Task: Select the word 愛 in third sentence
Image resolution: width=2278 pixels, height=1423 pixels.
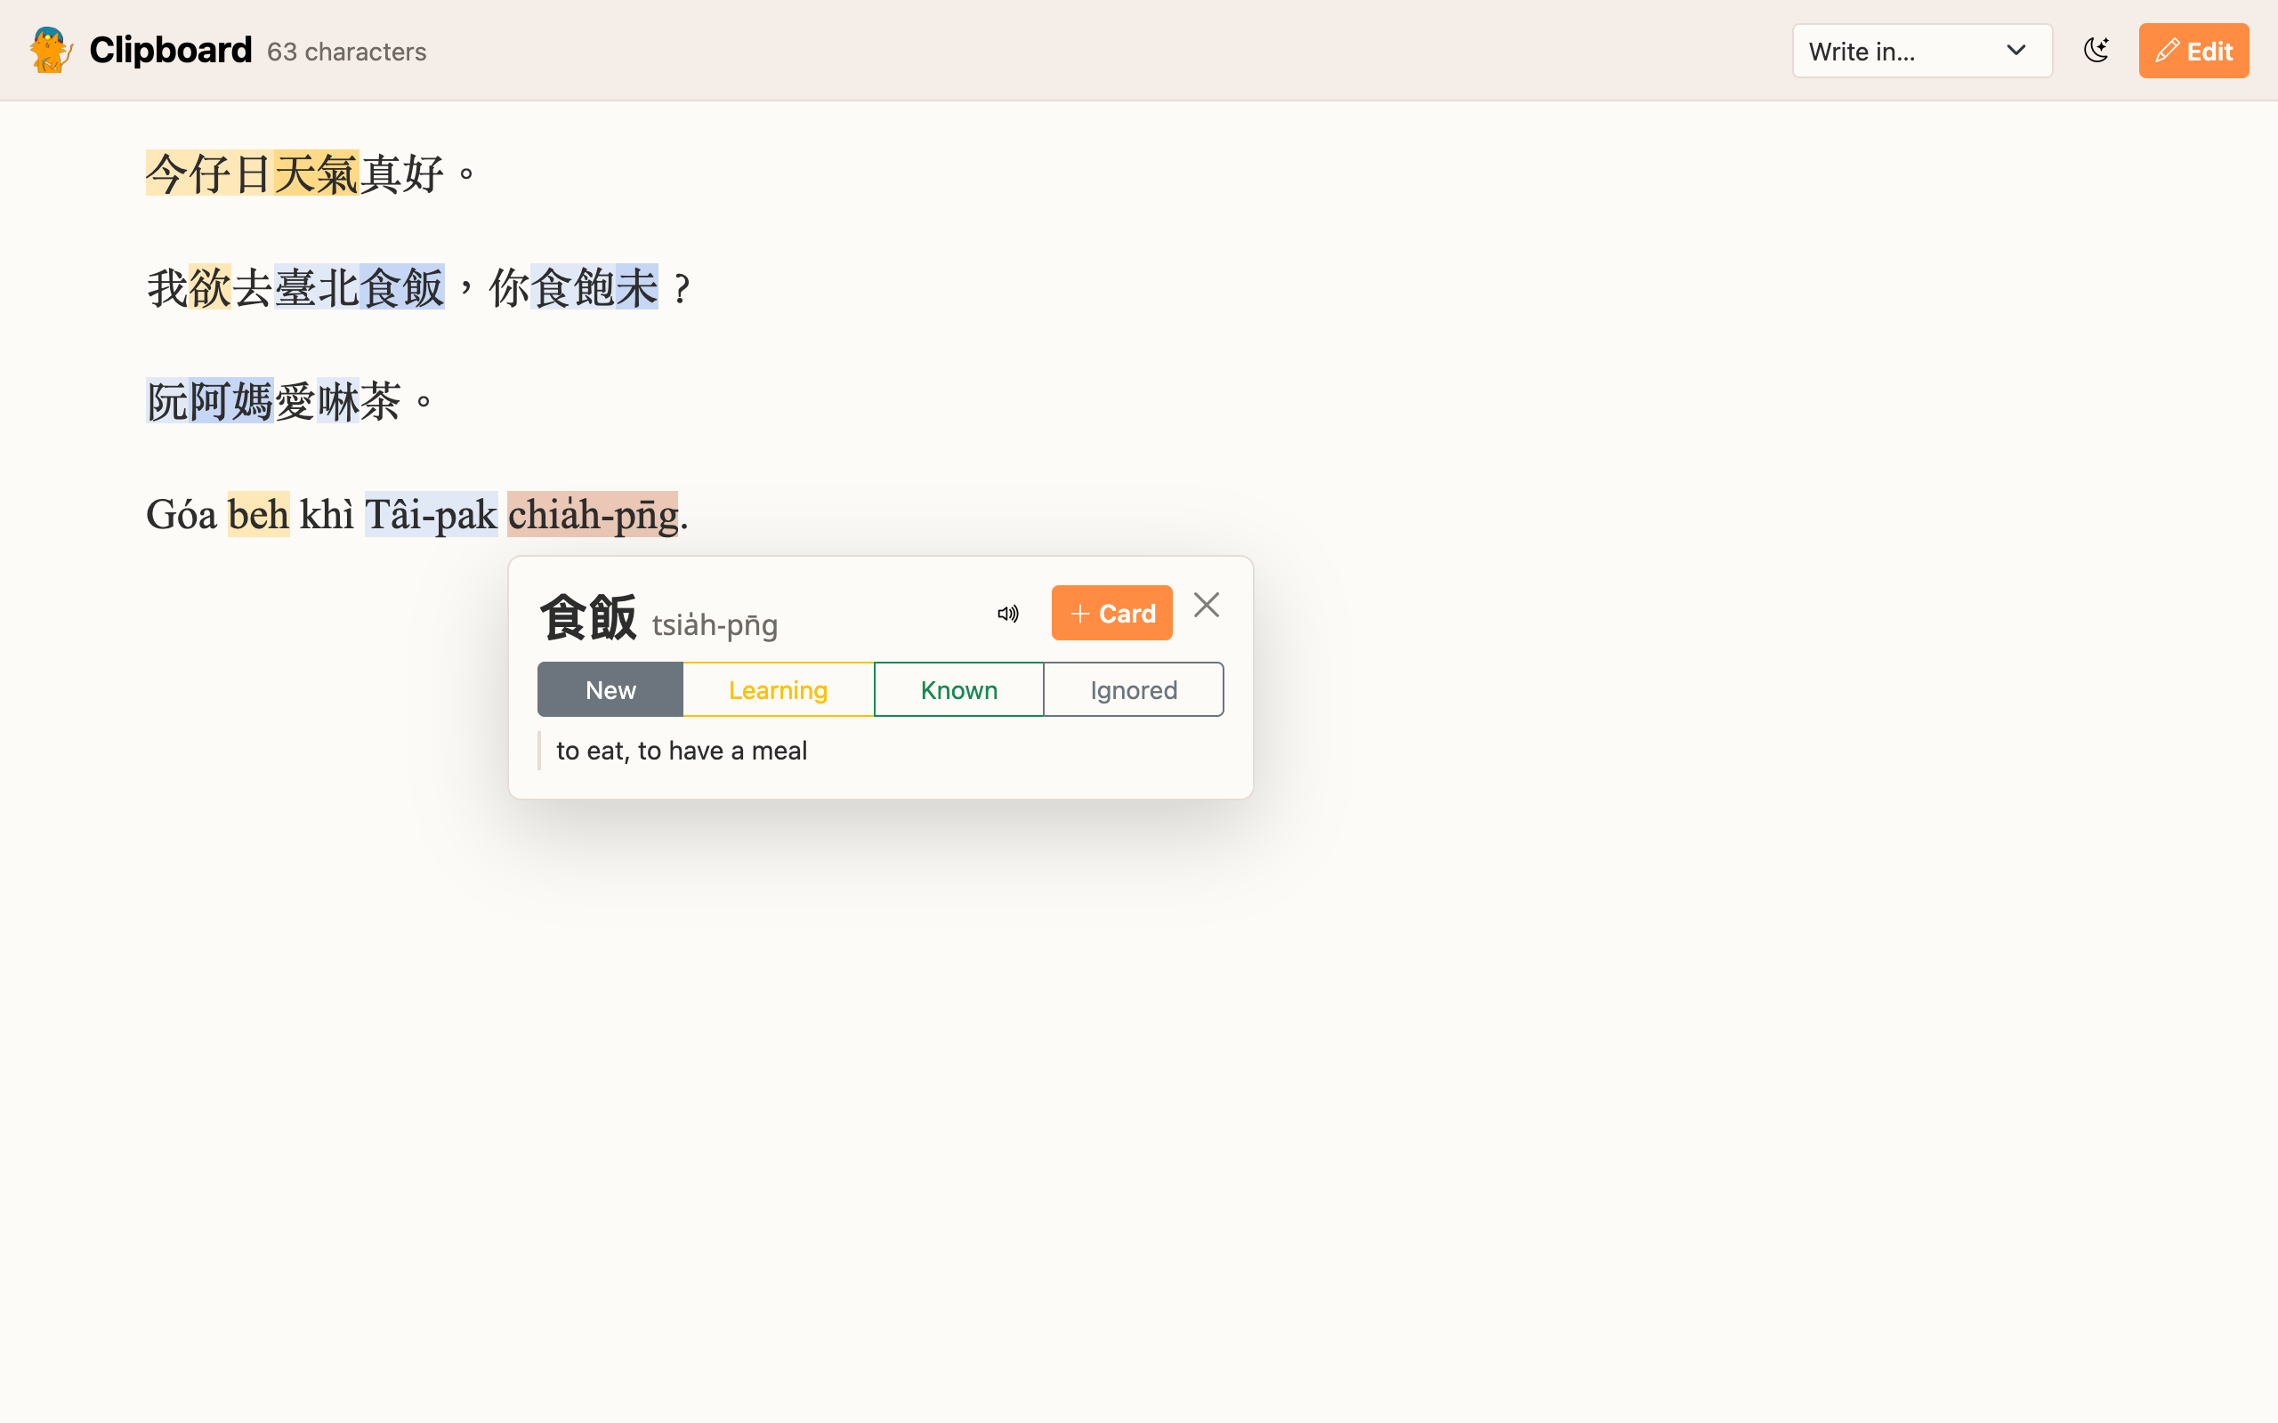Action: pyautogui.click(x=295, y=402)
